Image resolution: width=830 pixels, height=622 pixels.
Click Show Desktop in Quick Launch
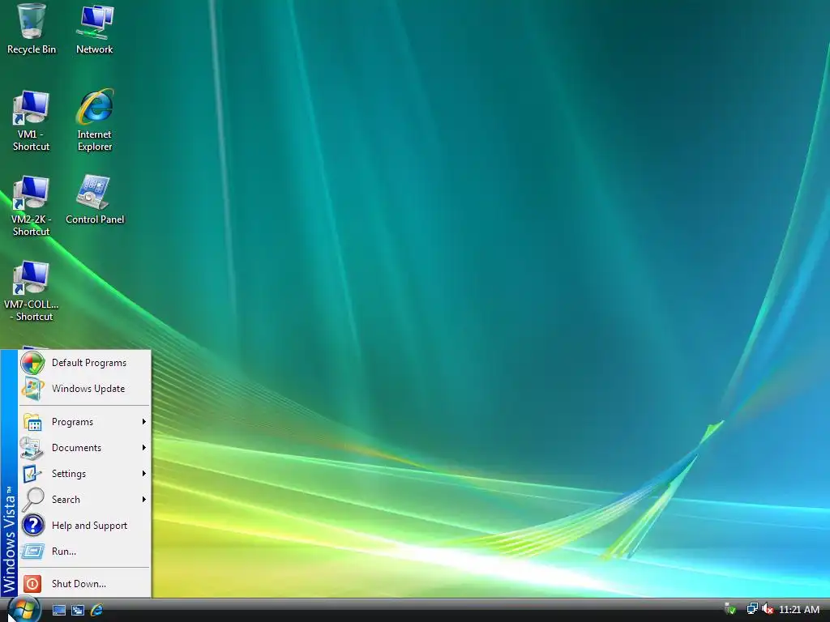click(x=58, y=610)
